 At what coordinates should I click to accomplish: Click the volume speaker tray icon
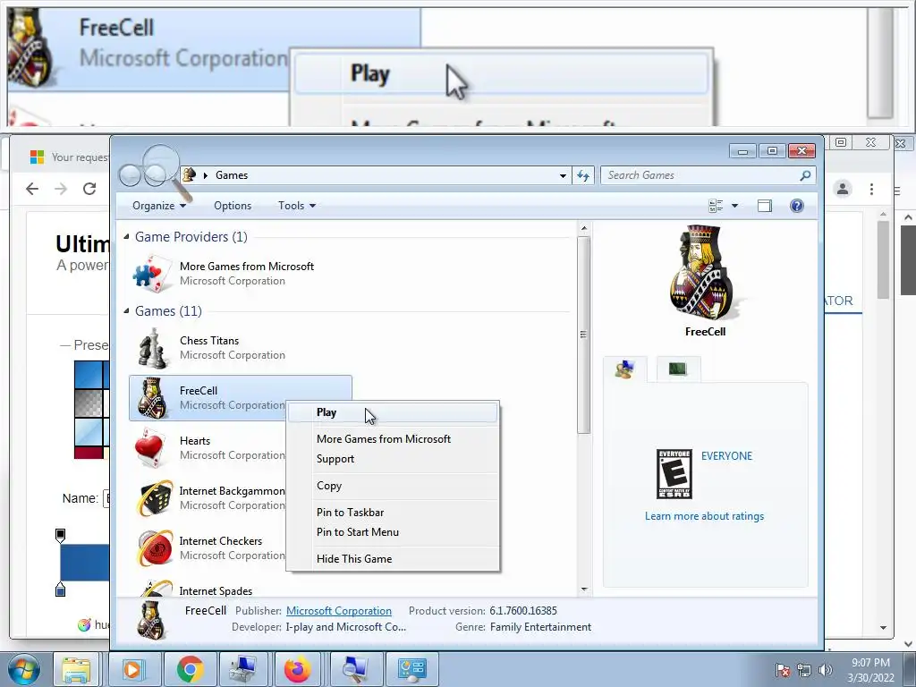pyautogui.click(x=826, y=670)
